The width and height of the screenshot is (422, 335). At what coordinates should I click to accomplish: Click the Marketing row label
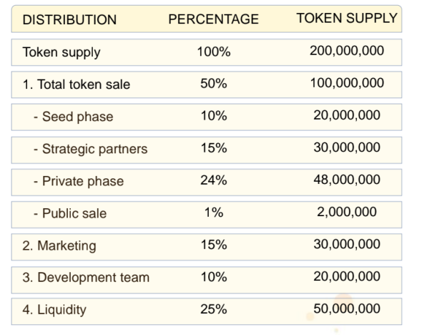click(59, 246)
